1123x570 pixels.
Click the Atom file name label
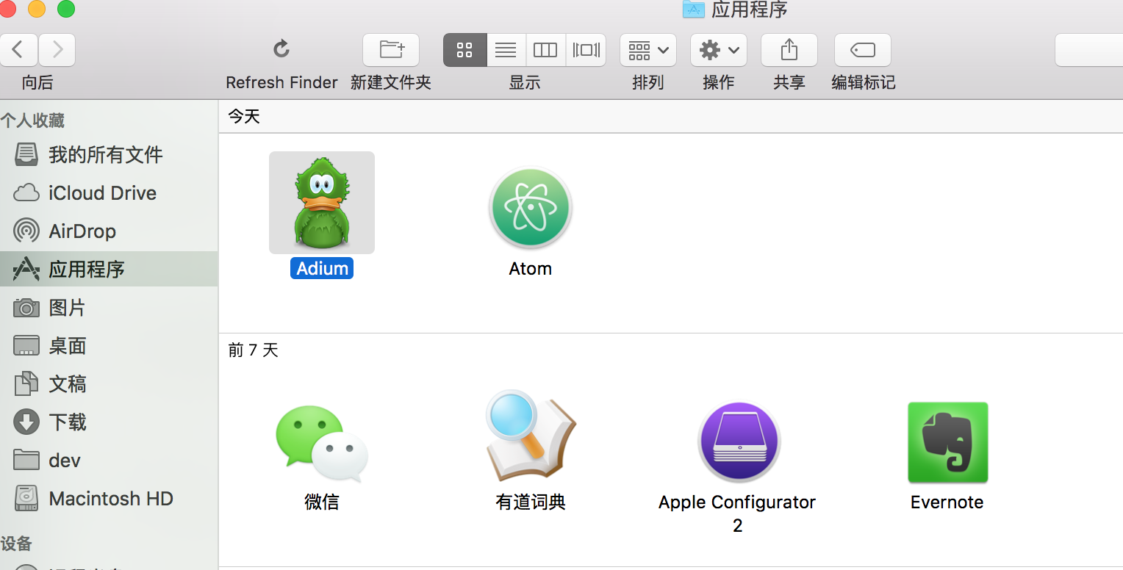click(531, 269)
